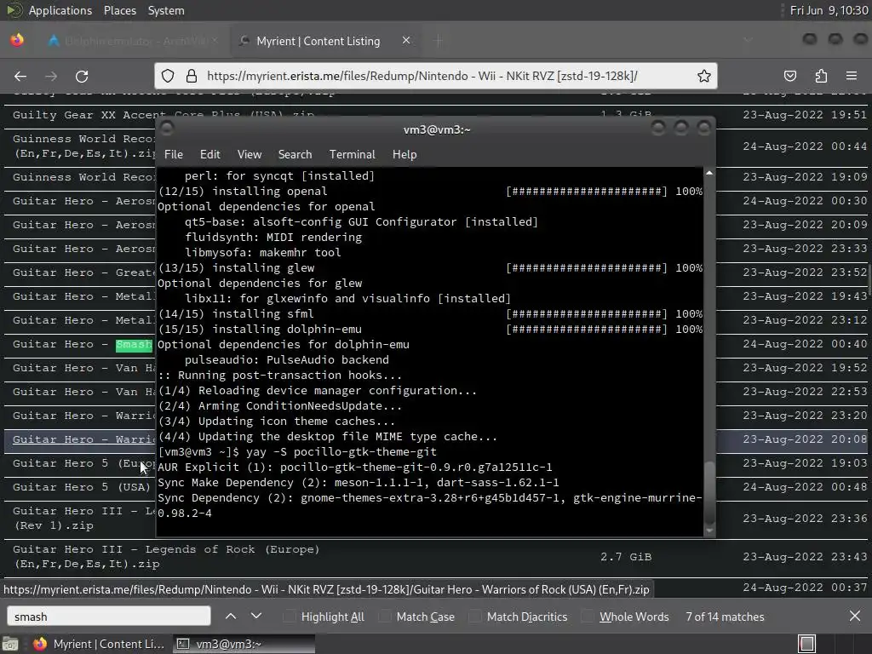Click the clock showing Fri Jun 9, 10:30
872x654 pixels.
(829, 10)
